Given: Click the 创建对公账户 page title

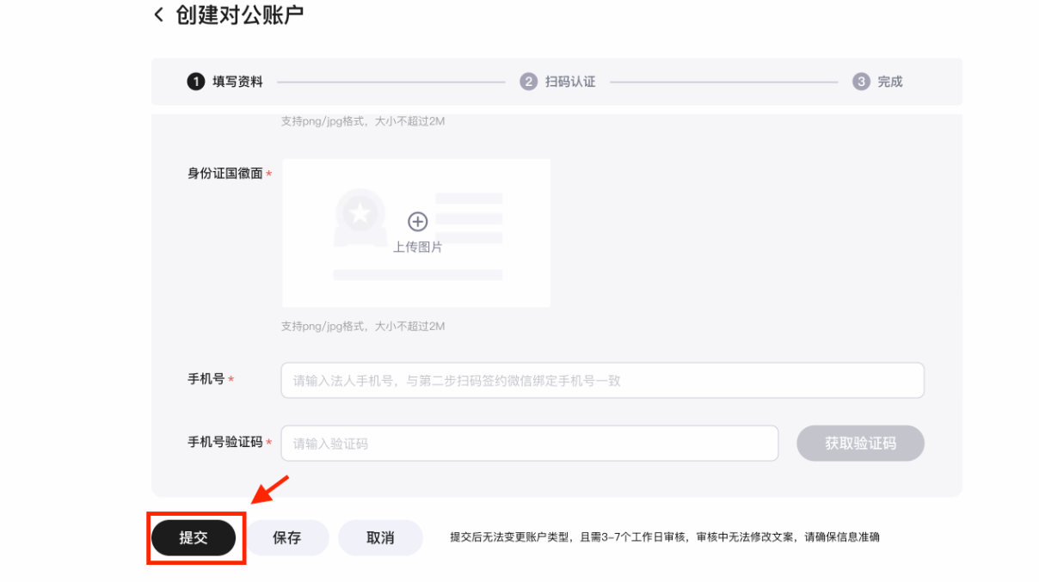Looking at the screenshot, I should pyautogui.click(x=240, y=15).
